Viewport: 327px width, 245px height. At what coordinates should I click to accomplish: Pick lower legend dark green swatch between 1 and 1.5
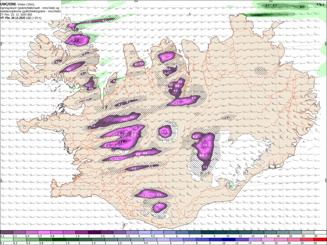[59, 240]
